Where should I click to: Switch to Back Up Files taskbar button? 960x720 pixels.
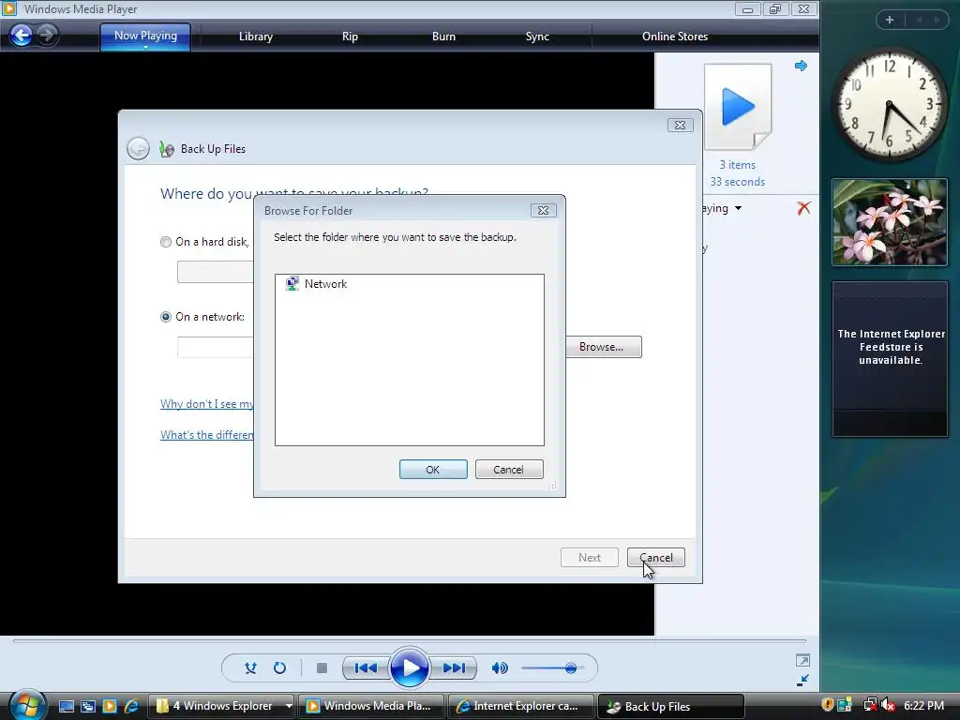[671, 706]
